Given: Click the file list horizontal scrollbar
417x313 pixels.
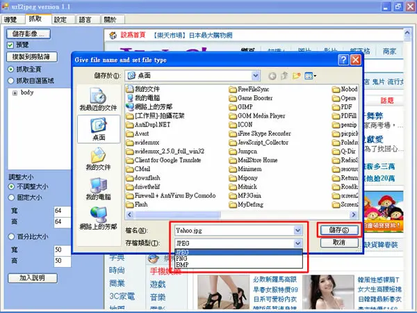Looking at the screenshot, I should click(241, 214).
